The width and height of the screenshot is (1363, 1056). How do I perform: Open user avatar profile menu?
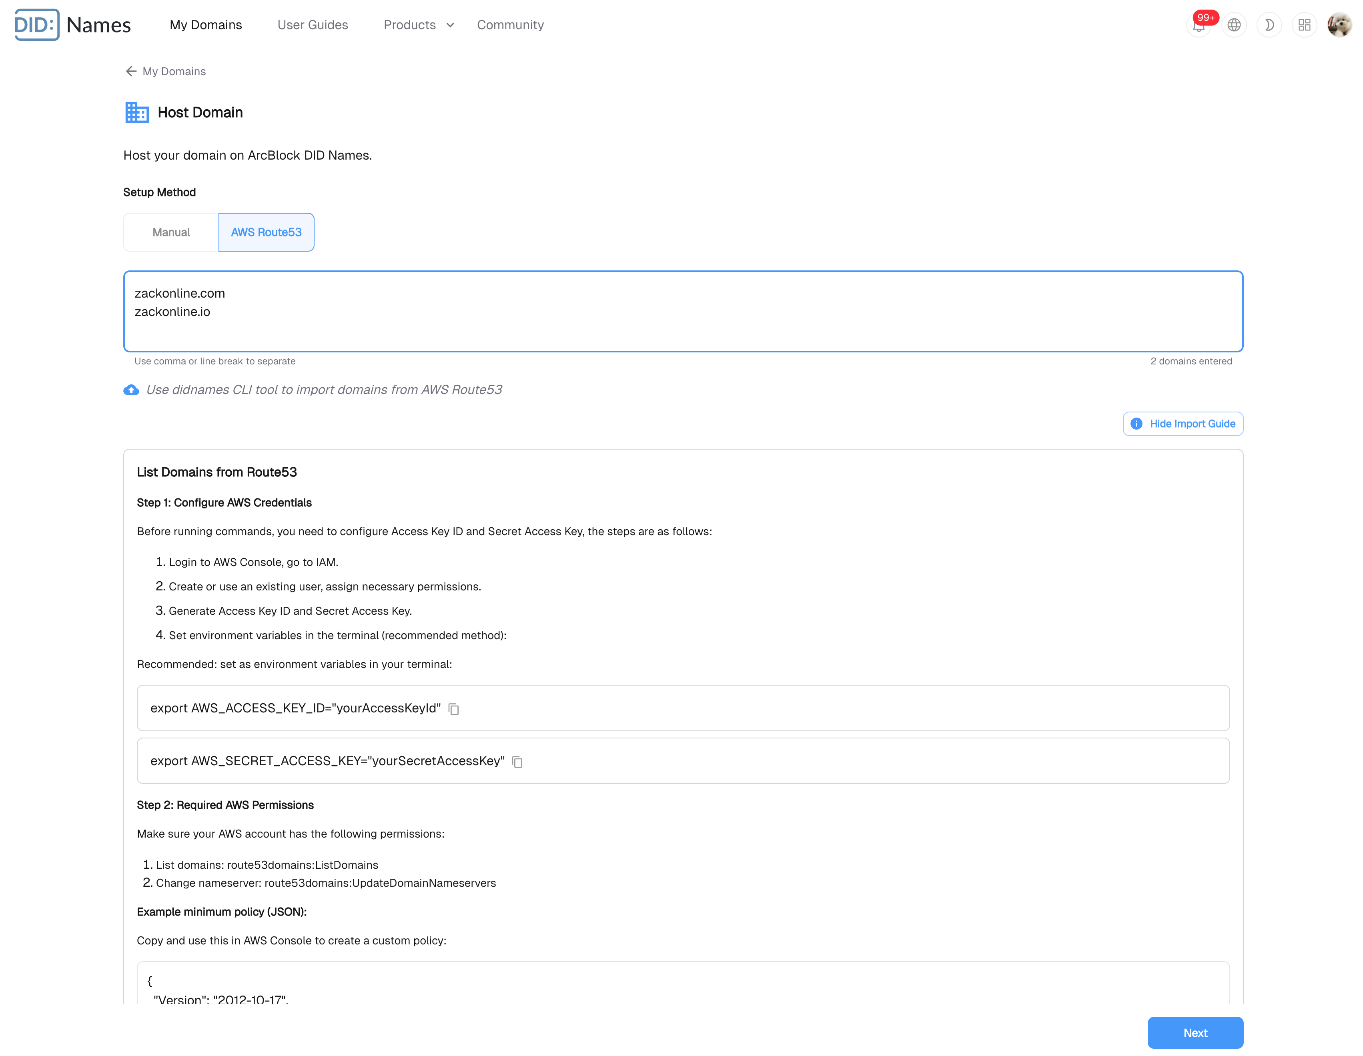coord(1339,25)
